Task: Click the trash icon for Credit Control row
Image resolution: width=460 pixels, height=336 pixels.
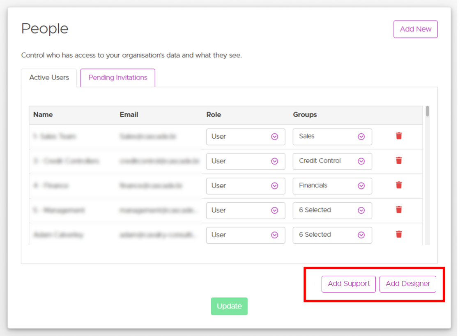Action: point(398,161)
